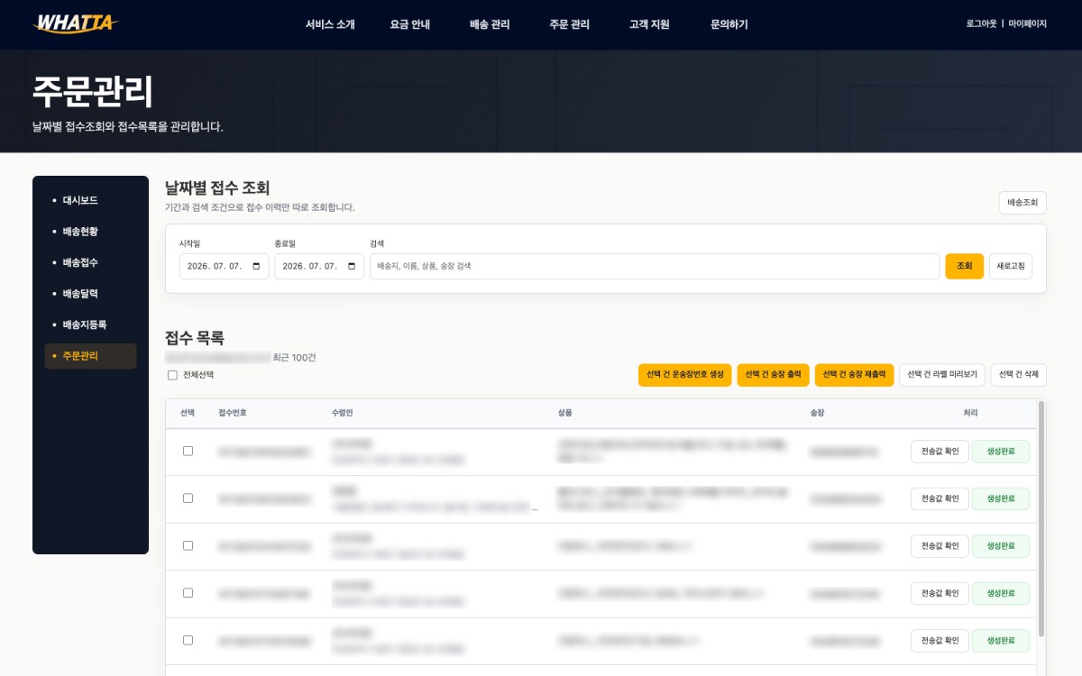Viewport: 1082px width, 676px height.
Task: Click the 날짜별 접수 조회 heading
Action: pyautogui.click(x=217, y=187)
